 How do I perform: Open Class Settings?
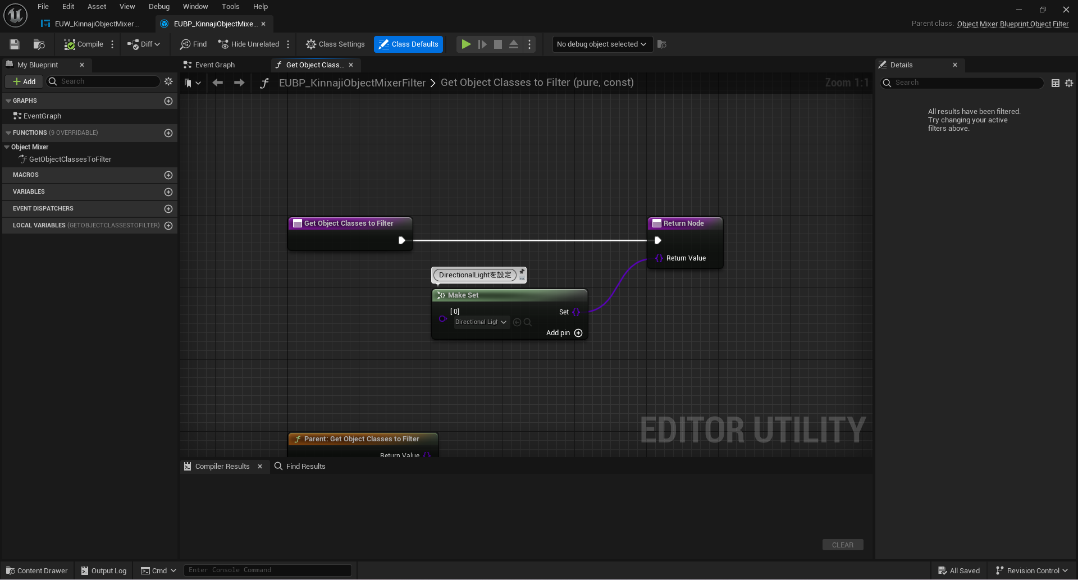point(335,44)
